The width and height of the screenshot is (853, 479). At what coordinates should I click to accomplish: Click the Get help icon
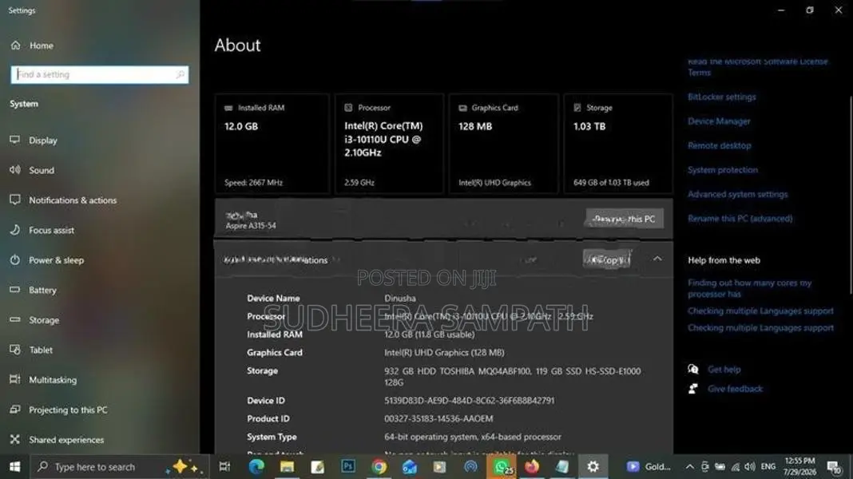693,369
